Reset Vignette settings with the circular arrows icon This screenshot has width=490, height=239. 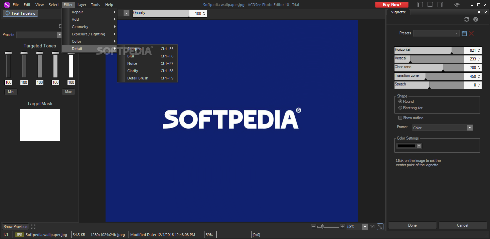tap(467, 20)
